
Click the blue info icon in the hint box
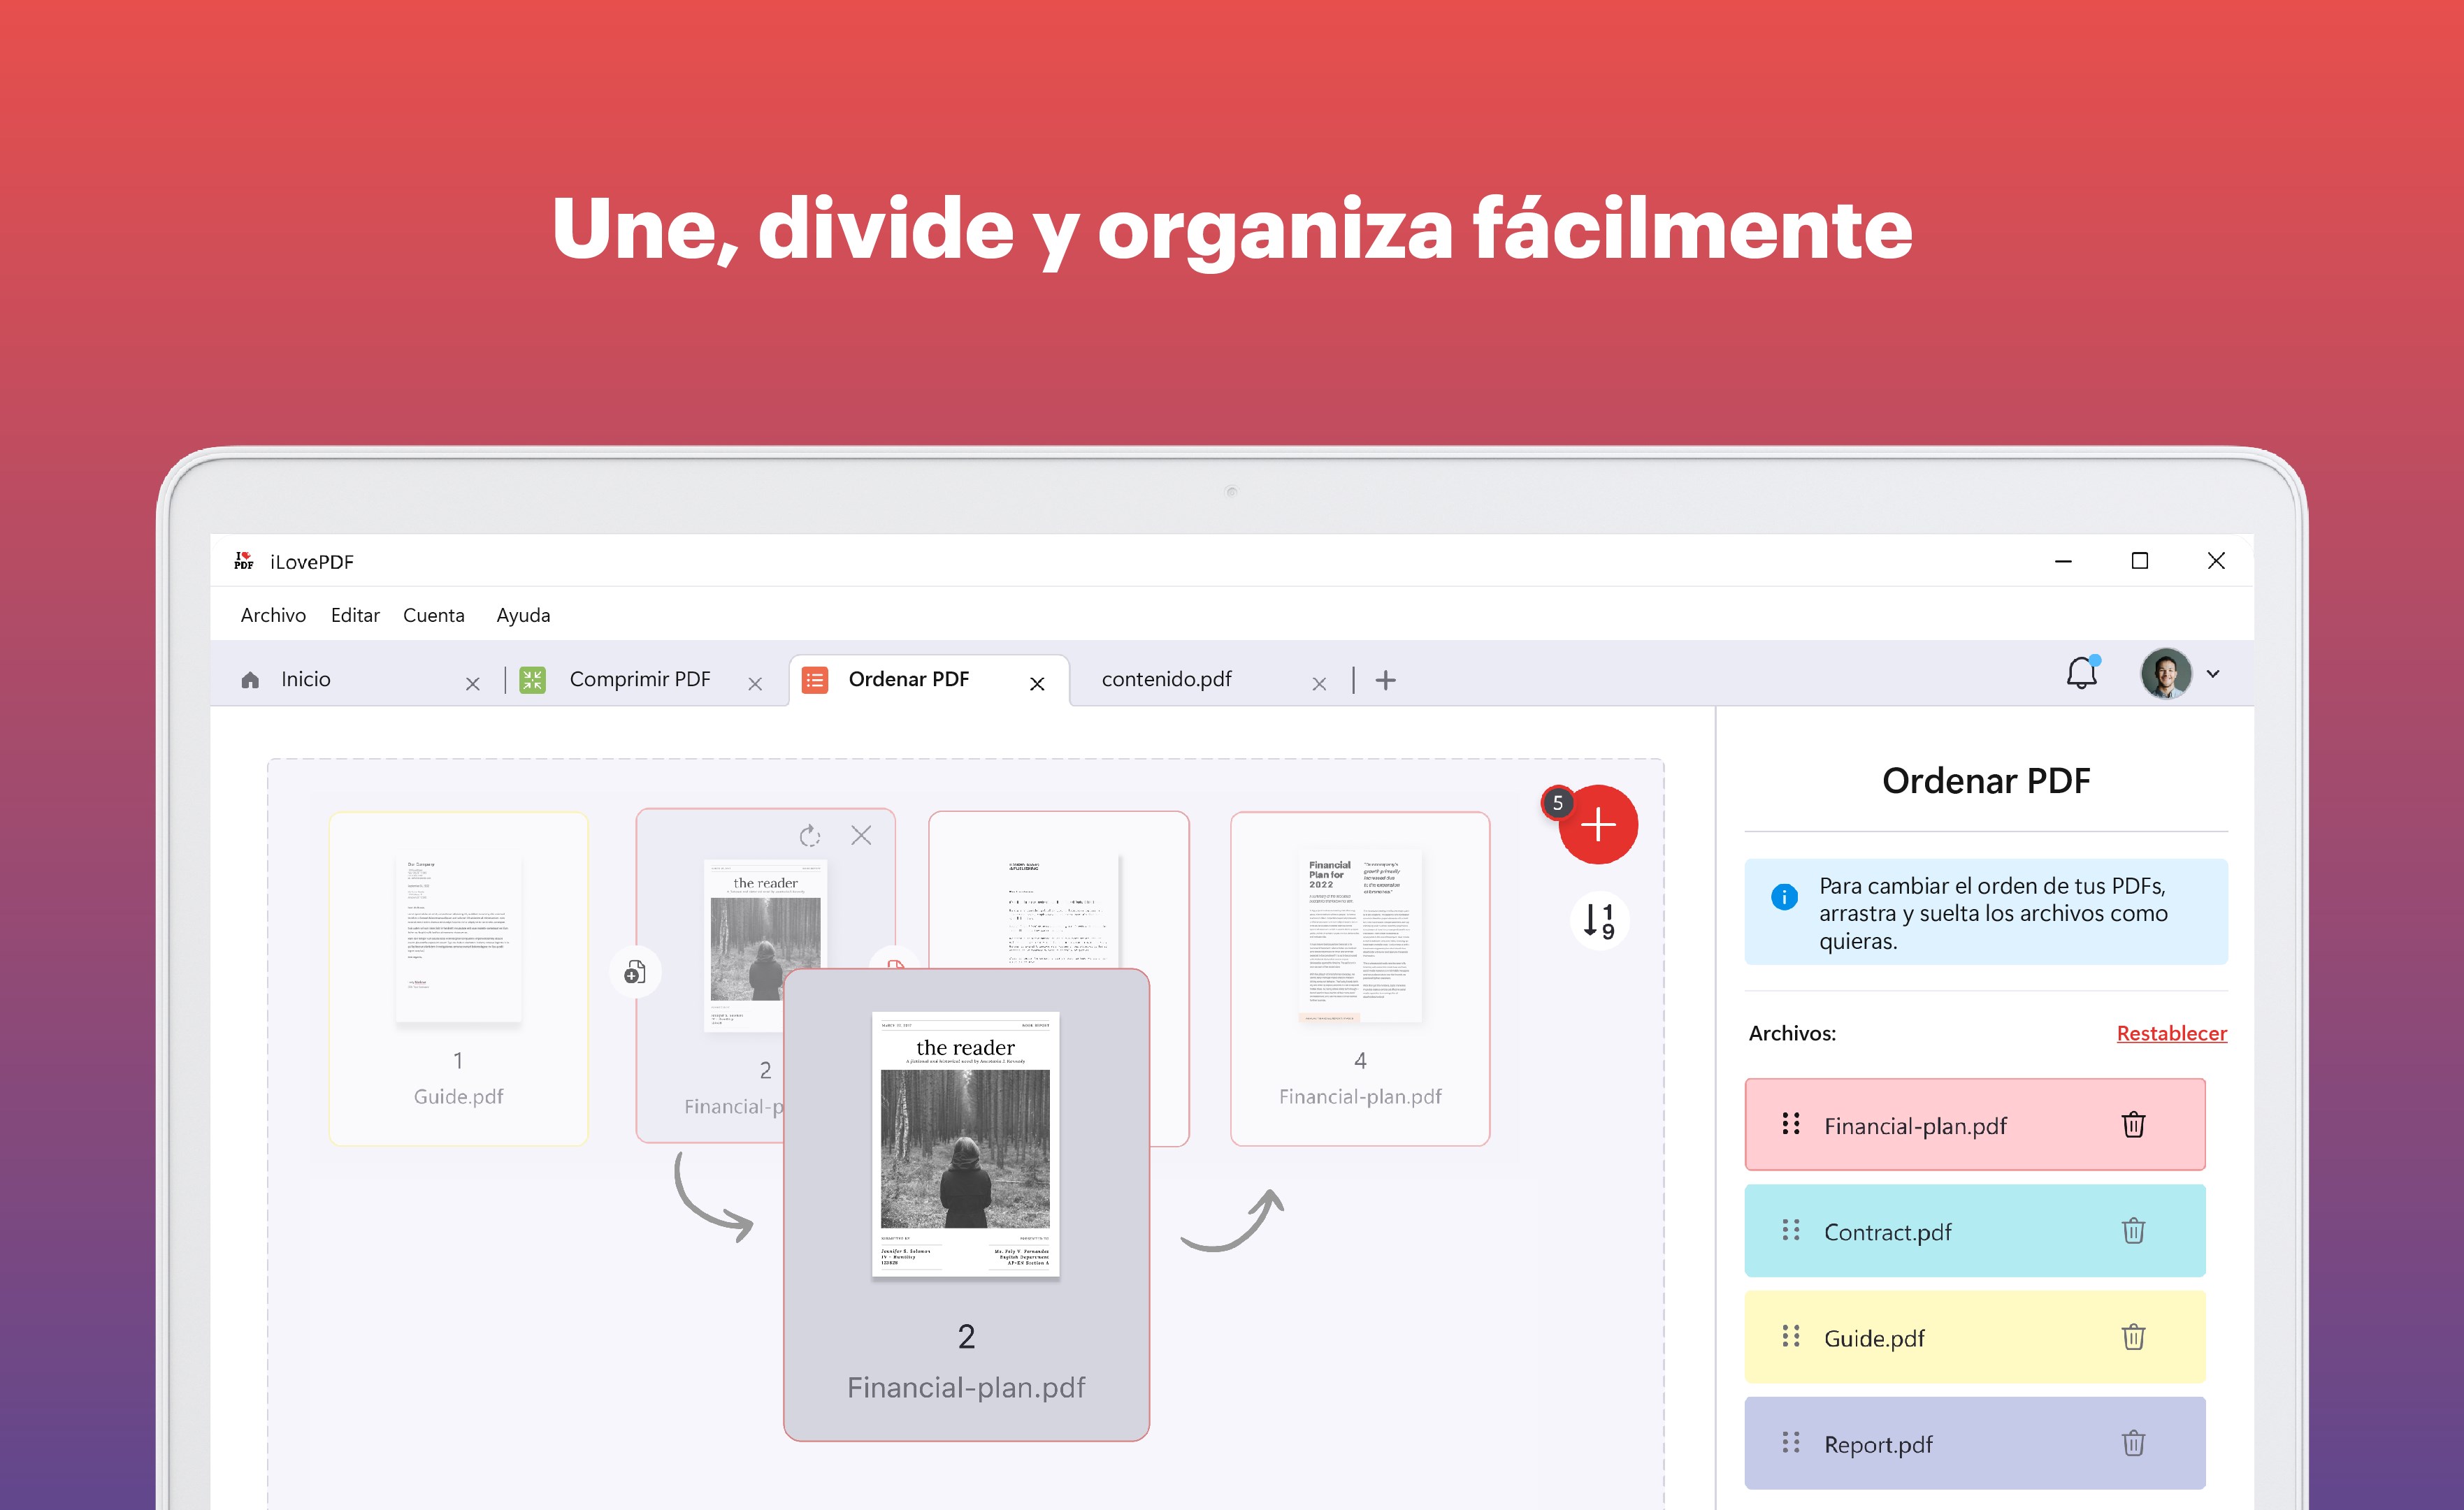1784,897
